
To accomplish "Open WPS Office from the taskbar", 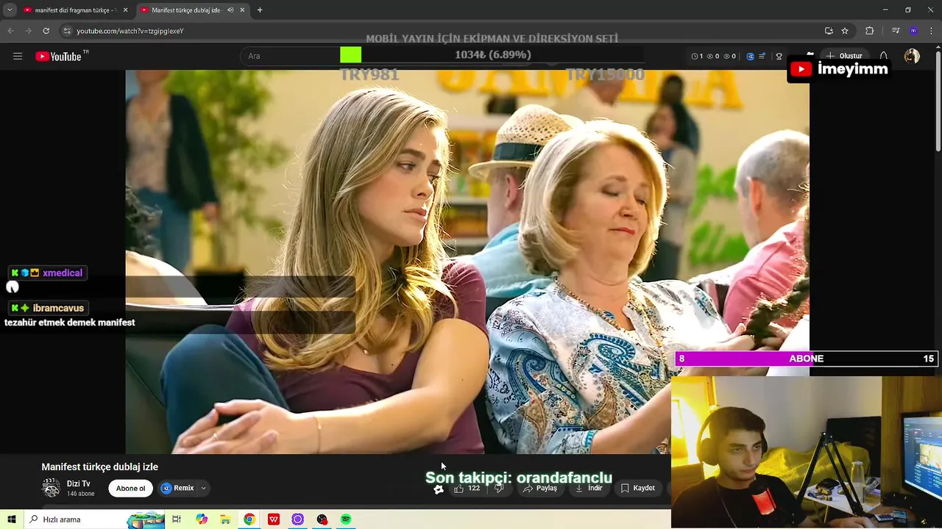I will pos(274,519).
